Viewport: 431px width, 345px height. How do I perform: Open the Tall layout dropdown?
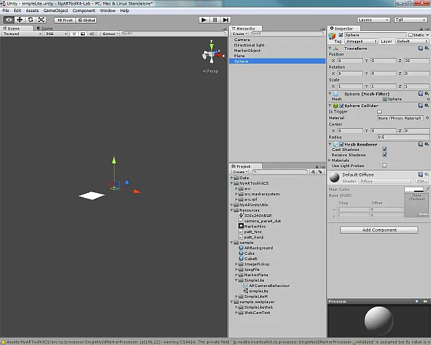point(410,20)
